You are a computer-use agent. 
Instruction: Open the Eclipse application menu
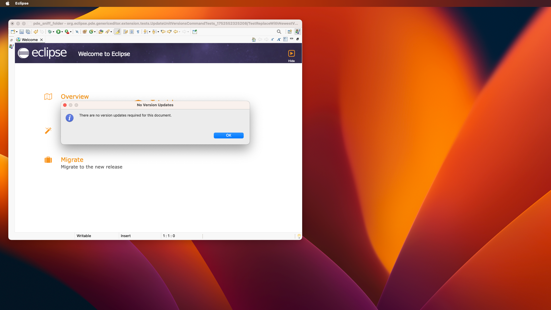pos(22,3)
